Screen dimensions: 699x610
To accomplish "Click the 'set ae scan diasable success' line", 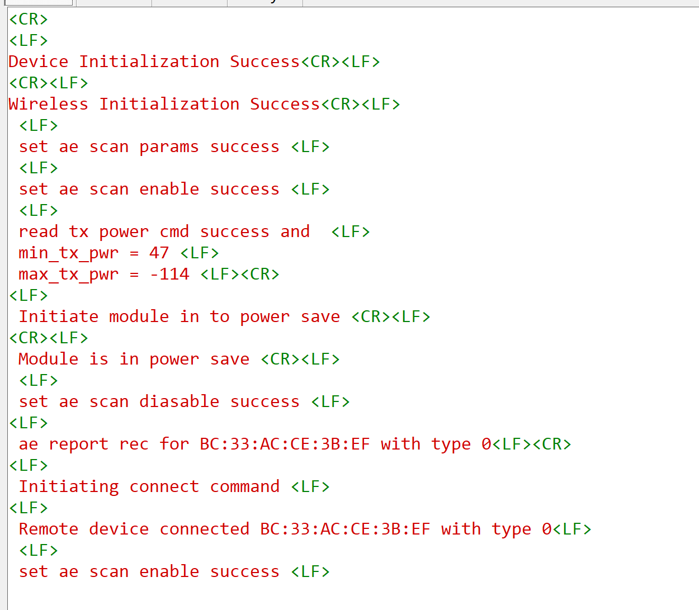I will 159,401.
